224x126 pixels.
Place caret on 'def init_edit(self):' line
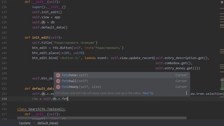(x=43, y=37)
